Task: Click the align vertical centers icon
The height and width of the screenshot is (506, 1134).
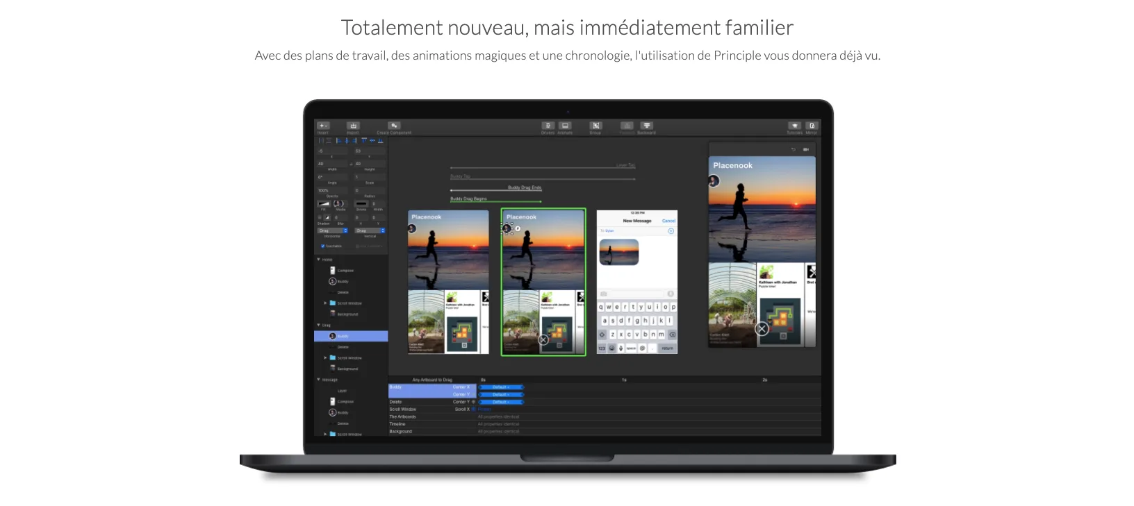Action: [372, 141]
